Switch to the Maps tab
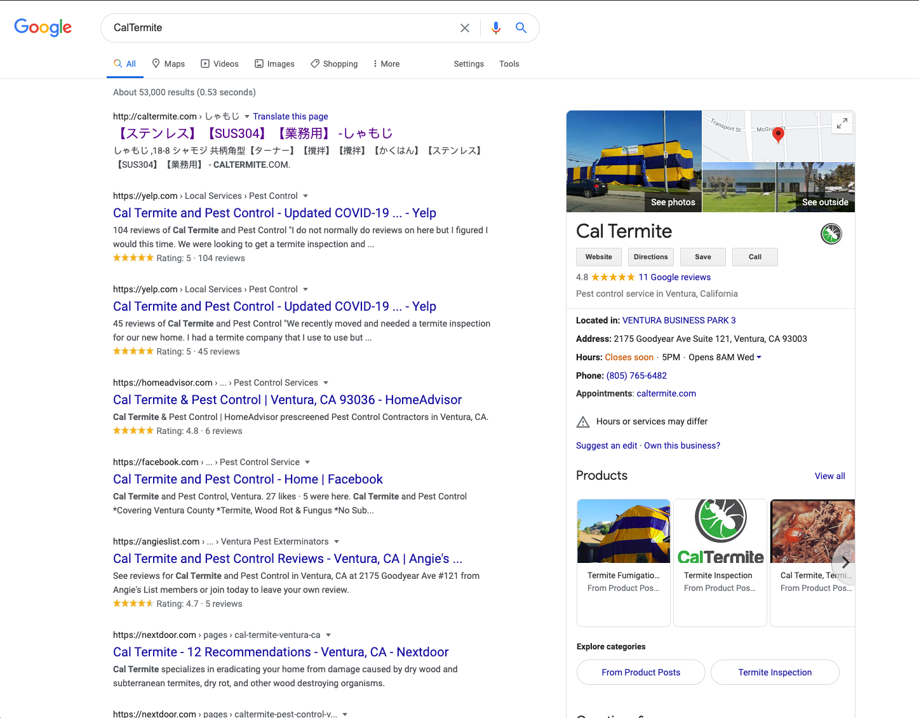919x718 pixels. pyautogui.click(x=168, y=64)
